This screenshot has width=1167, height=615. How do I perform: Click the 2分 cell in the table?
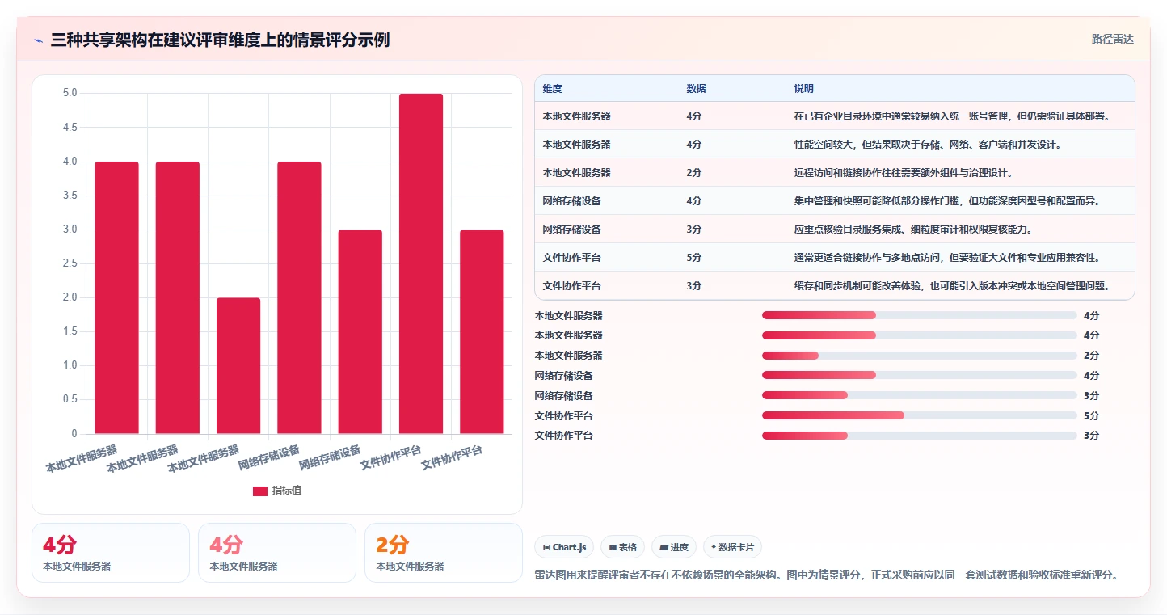point(694,172)
